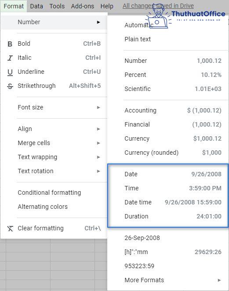
Task: Open the All changes saved in Drive link
Action: coord(158,6)
